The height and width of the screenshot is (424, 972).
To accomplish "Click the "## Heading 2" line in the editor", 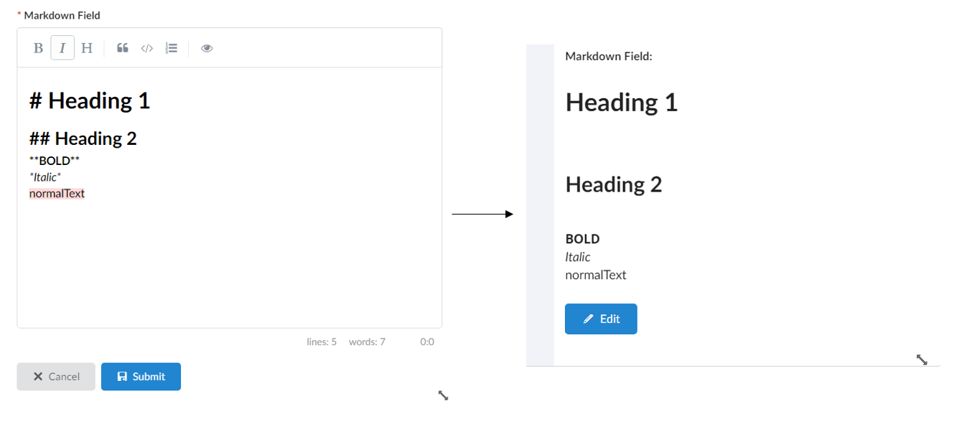I will 83,138.
